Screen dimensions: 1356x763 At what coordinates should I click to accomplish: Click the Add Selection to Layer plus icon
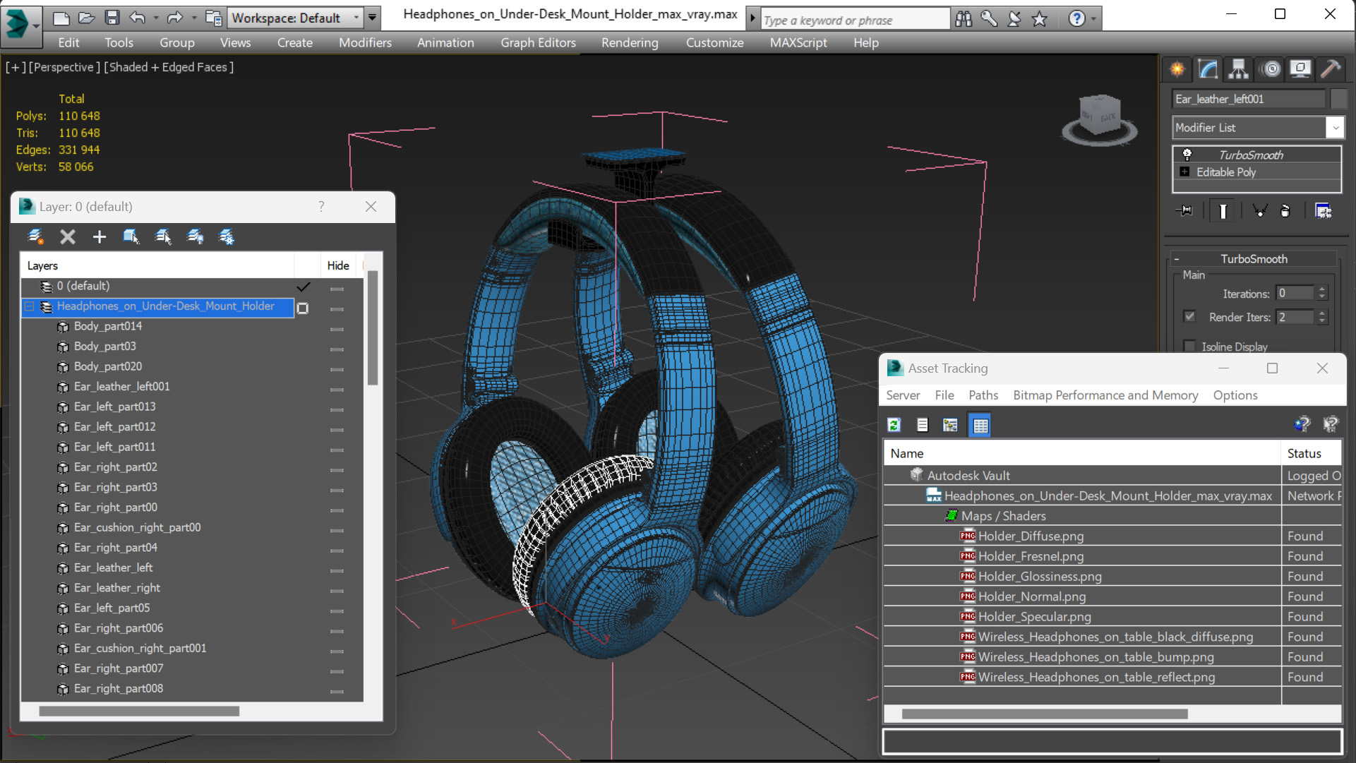pos(99,236)
